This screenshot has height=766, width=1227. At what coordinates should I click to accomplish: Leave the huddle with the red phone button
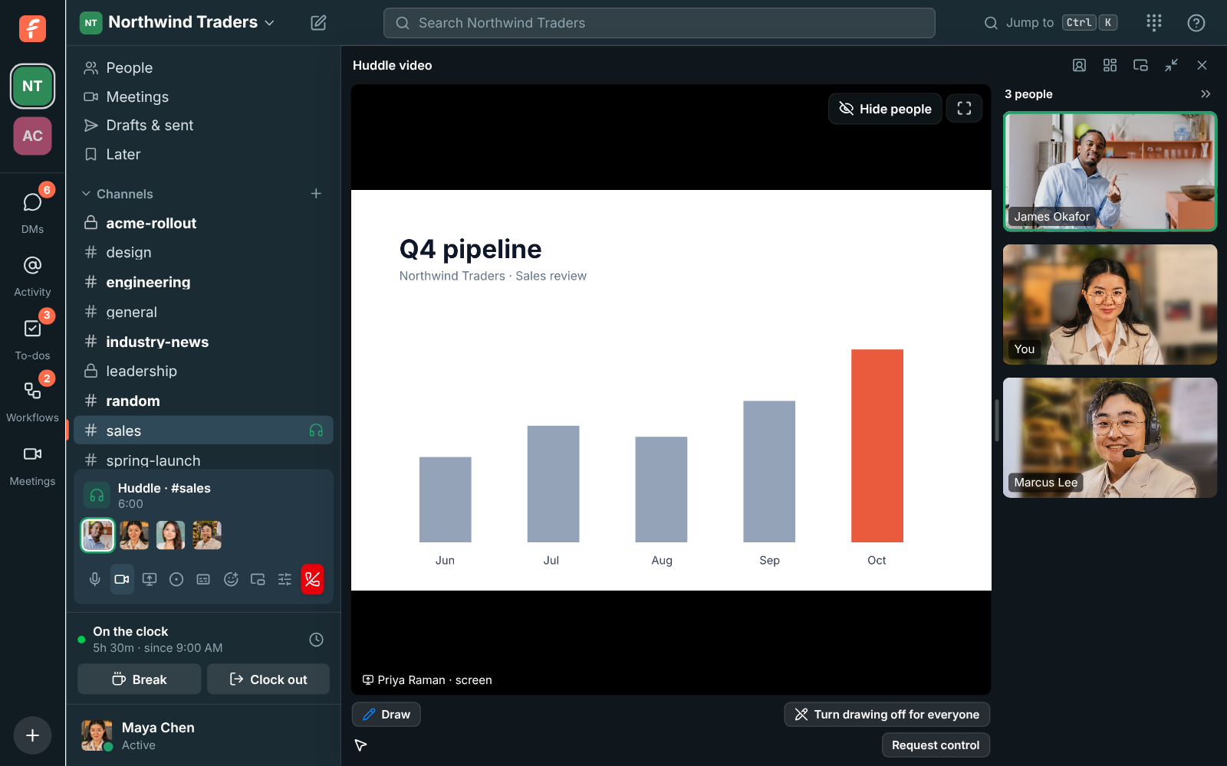coord(312,579)
